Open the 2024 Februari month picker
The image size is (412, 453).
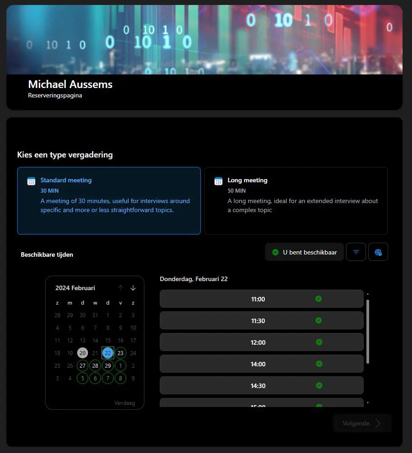point(75,288)
